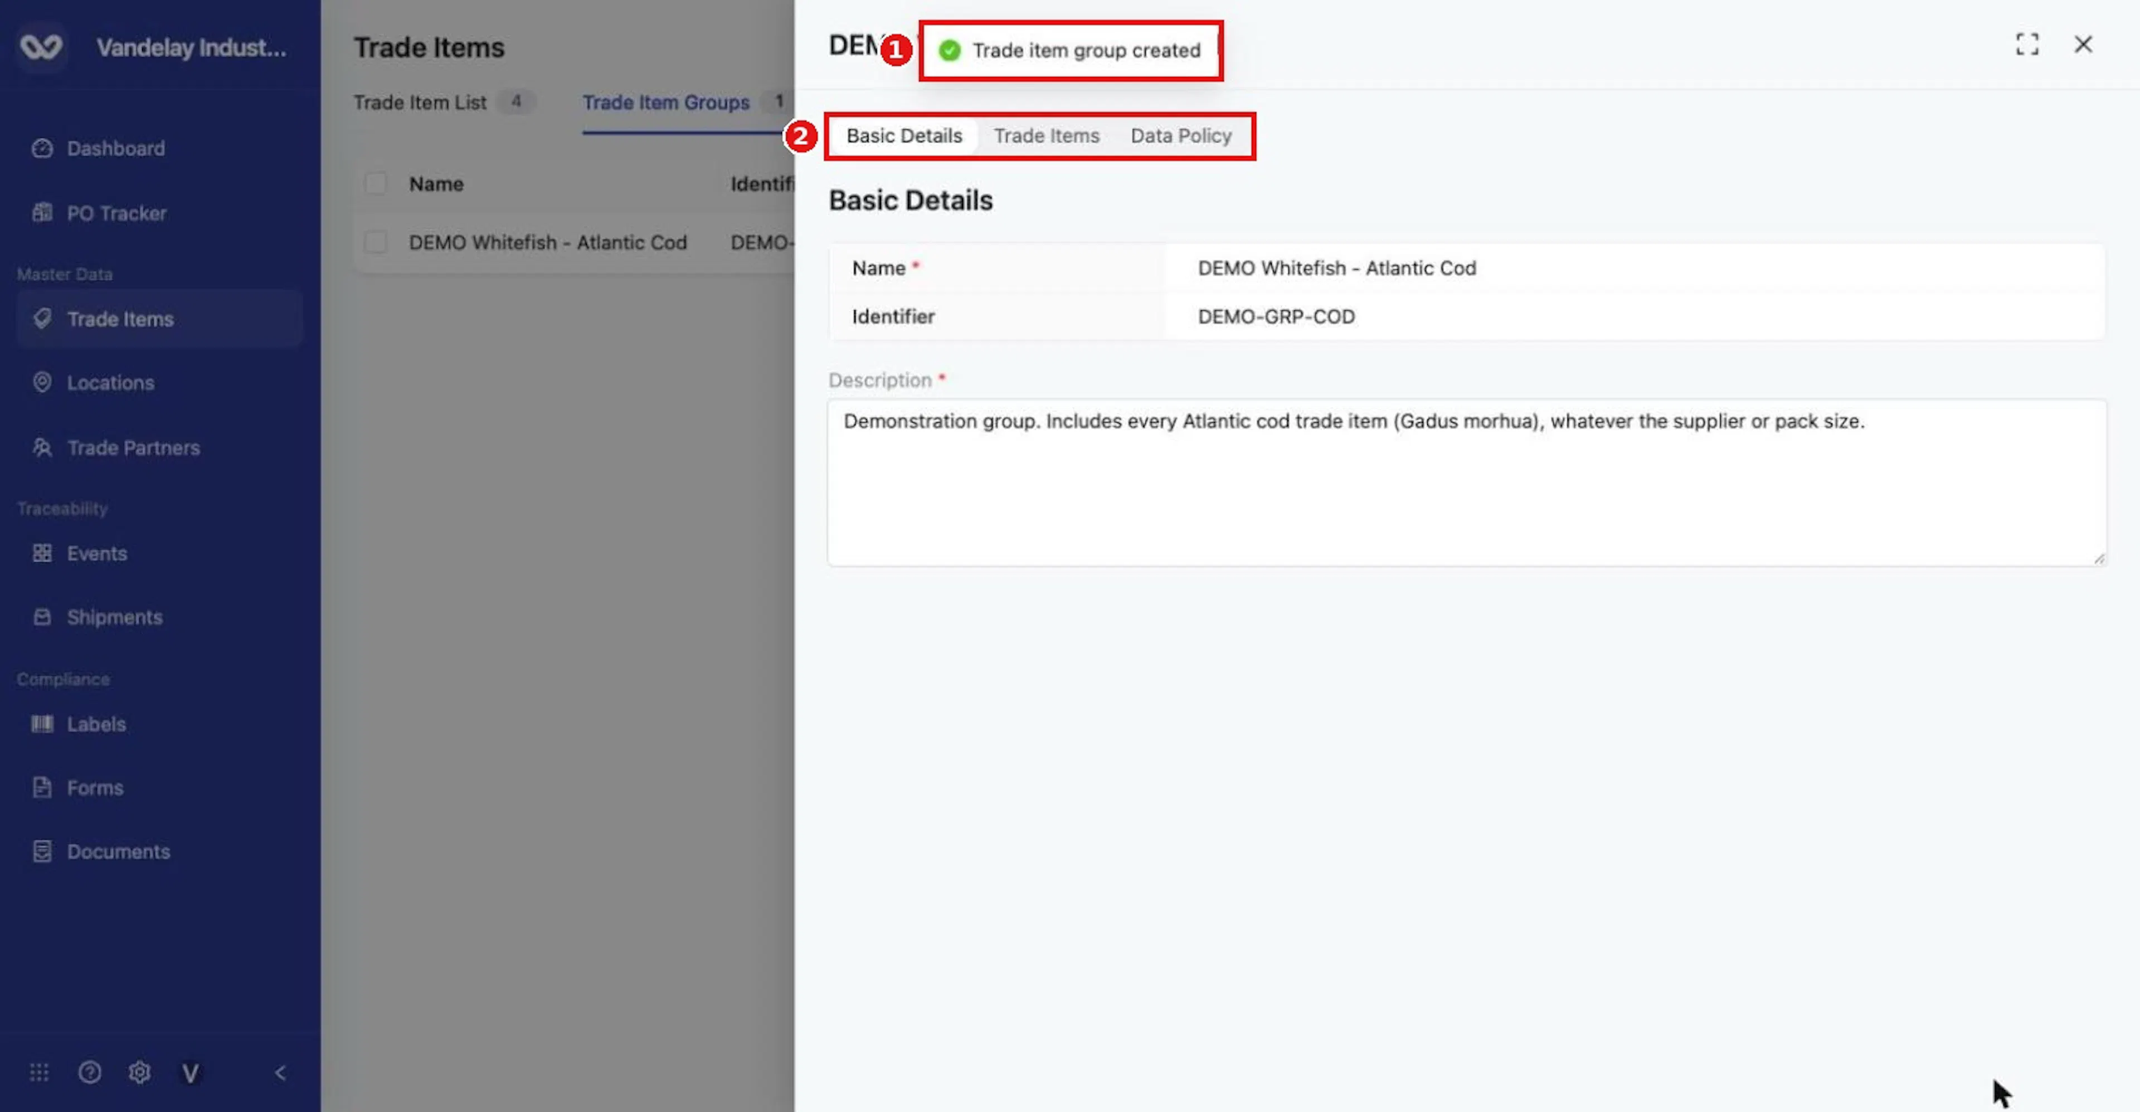Image resolution: width=2140 pixels, height=1112 pixels.
Task: Check the DEMO Whitefish - Atlantic Cod row
Action: coord(376,242)
